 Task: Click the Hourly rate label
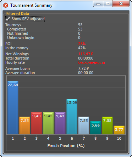15,62
